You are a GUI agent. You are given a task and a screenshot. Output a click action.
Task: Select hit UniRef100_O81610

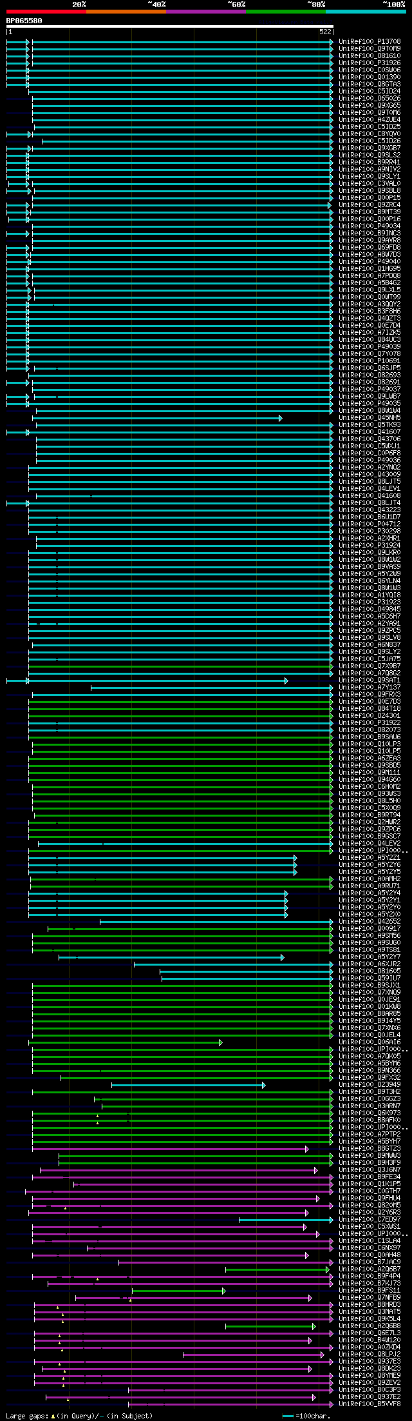(370, 56)
